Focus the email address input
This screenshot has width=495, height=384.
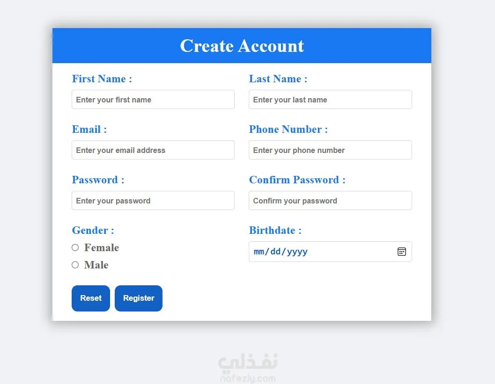(x=153, y=150)
